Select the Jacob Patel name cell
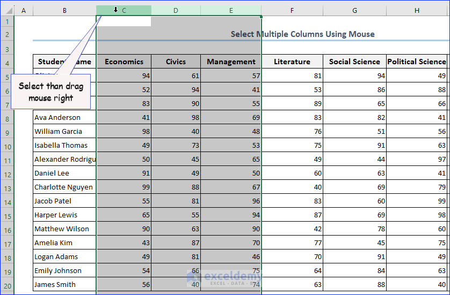This screenshot has height=295, width=450. (64, 201)
